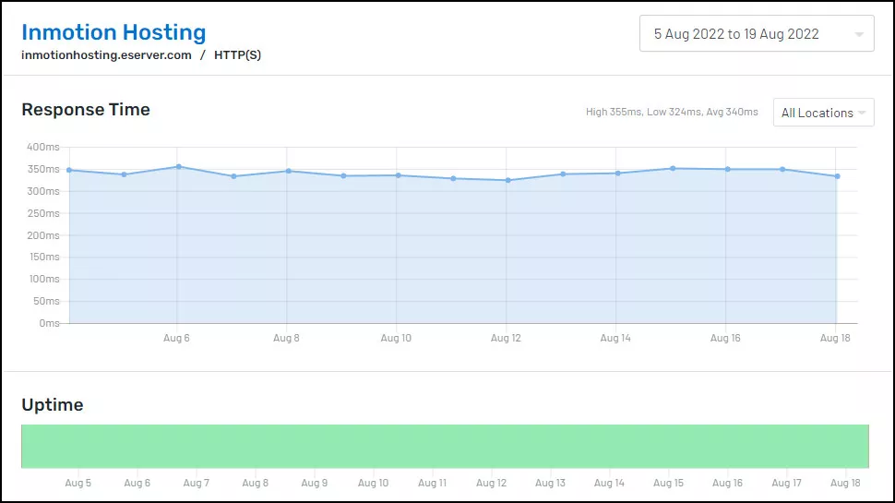Expand the All Locations dropdown
This screenshot has width=895, height=503.
(823, 113)
